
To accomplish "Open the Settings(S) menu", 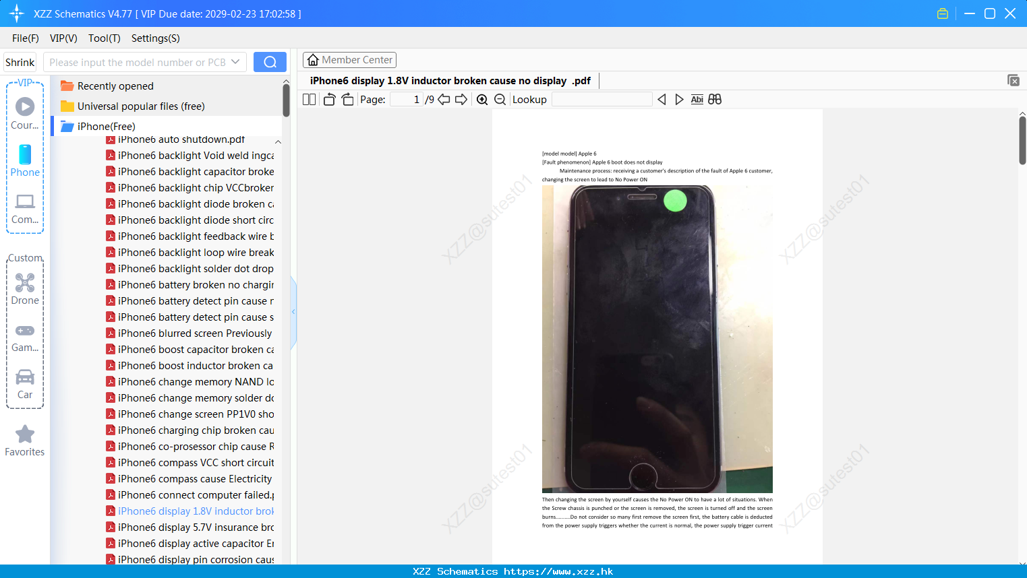I will (x=156, y=38).
